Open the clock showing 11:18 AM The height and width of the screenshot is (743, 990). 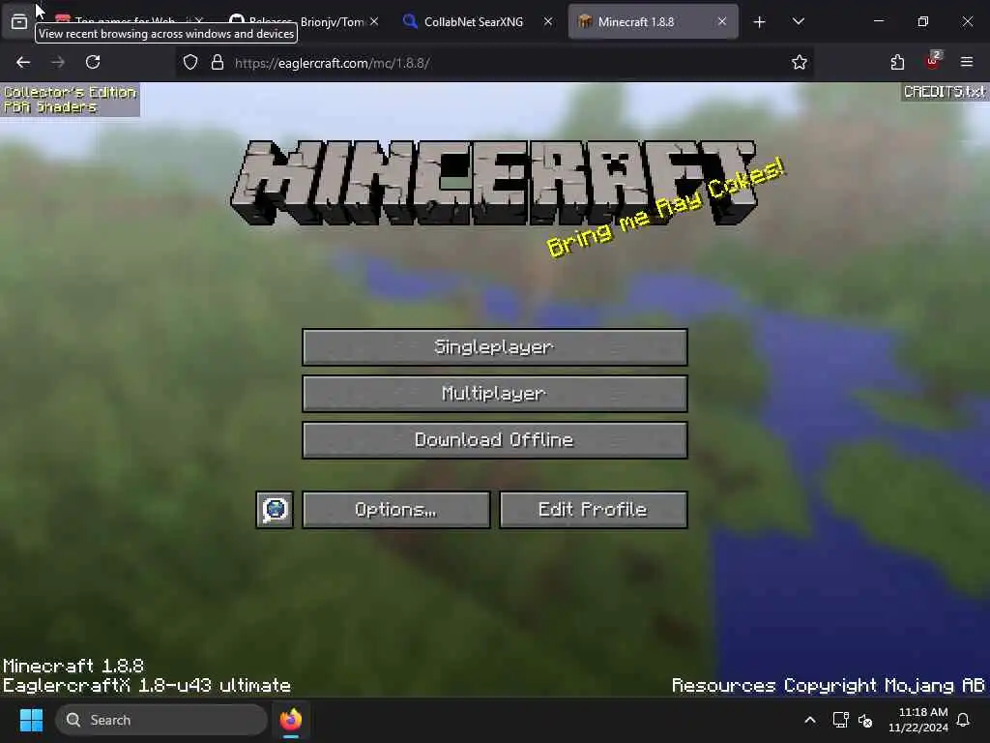tap(918, 720)
